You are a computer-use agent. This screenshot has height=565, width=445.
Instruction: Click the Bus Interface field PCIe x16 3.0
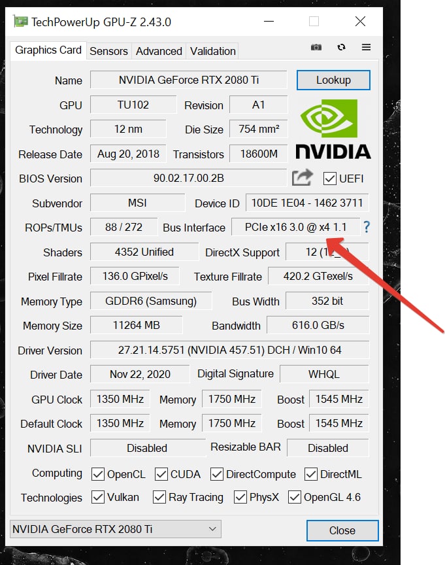pos(295,227)
